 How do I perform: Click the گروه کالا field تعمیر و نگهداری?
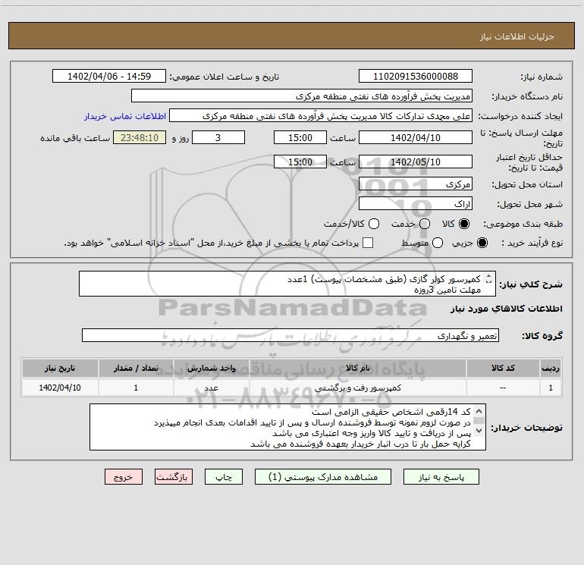[x=290, y=335]
